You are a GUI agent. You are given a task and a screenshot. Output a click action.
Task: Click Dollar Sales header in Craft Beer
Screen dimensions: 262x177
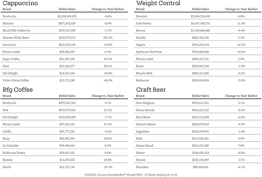200,96
